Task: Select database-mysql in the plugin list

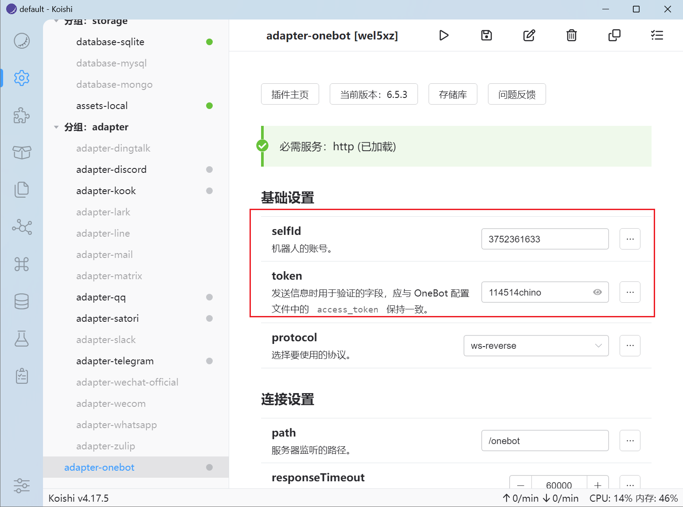Action: 136,63
